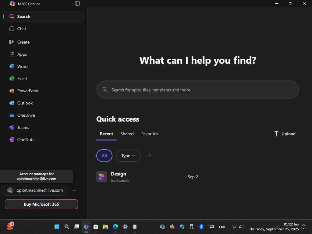312x234 pixels.
Task: Switch to the Chat section
Action: click(x=21, y=29)
